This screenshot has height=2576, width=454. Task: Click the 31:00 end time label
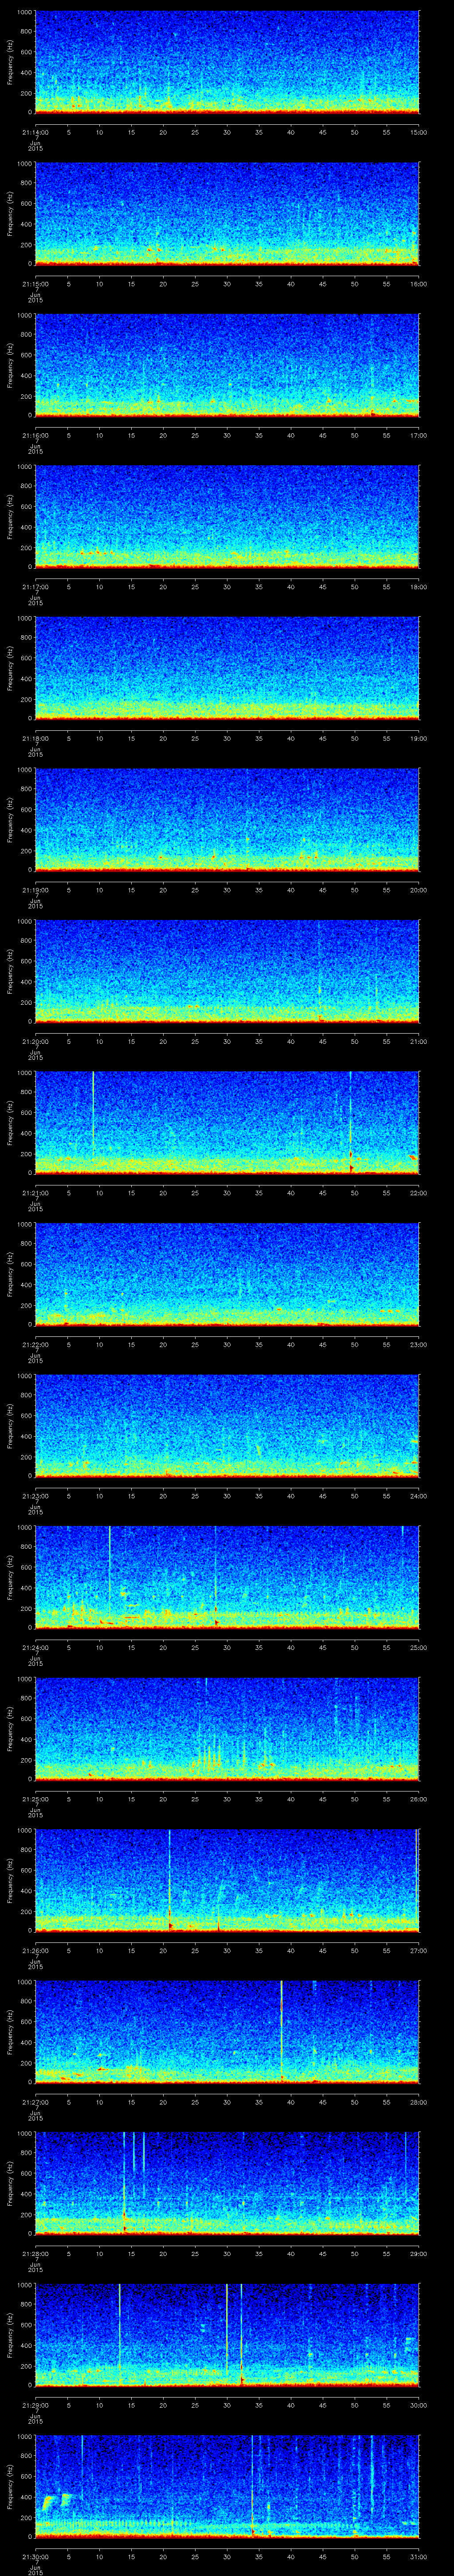(418, 2556)
